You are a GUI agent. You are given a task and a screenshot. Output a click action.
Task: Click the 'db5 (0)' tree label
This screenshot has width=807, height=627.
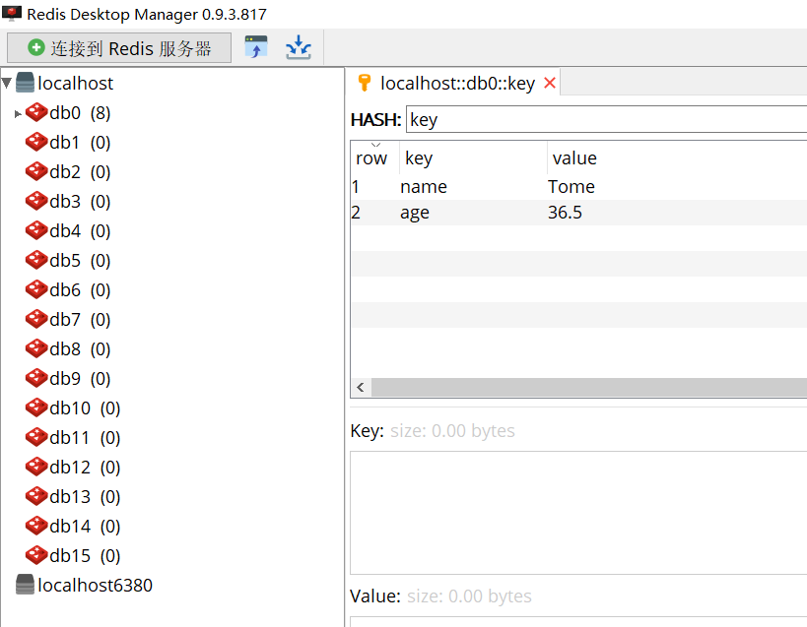(x=80, y=261)
